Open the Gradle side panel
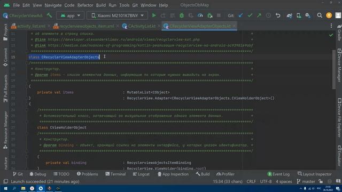This screenshot has width=342, height=192. coord(339,33)
